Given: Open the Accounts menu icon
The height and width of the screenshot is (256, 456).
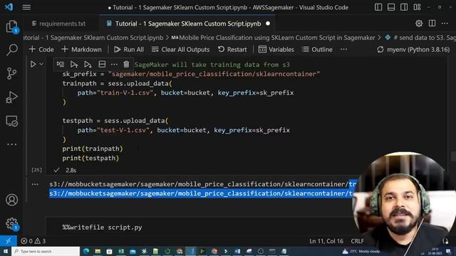Looking at the screenshot, I should tap(12, 200).
